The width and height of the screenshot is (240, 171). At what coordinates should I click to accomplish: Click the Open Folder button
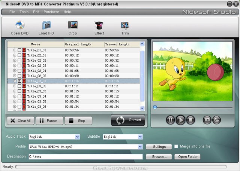click(187, 157)
